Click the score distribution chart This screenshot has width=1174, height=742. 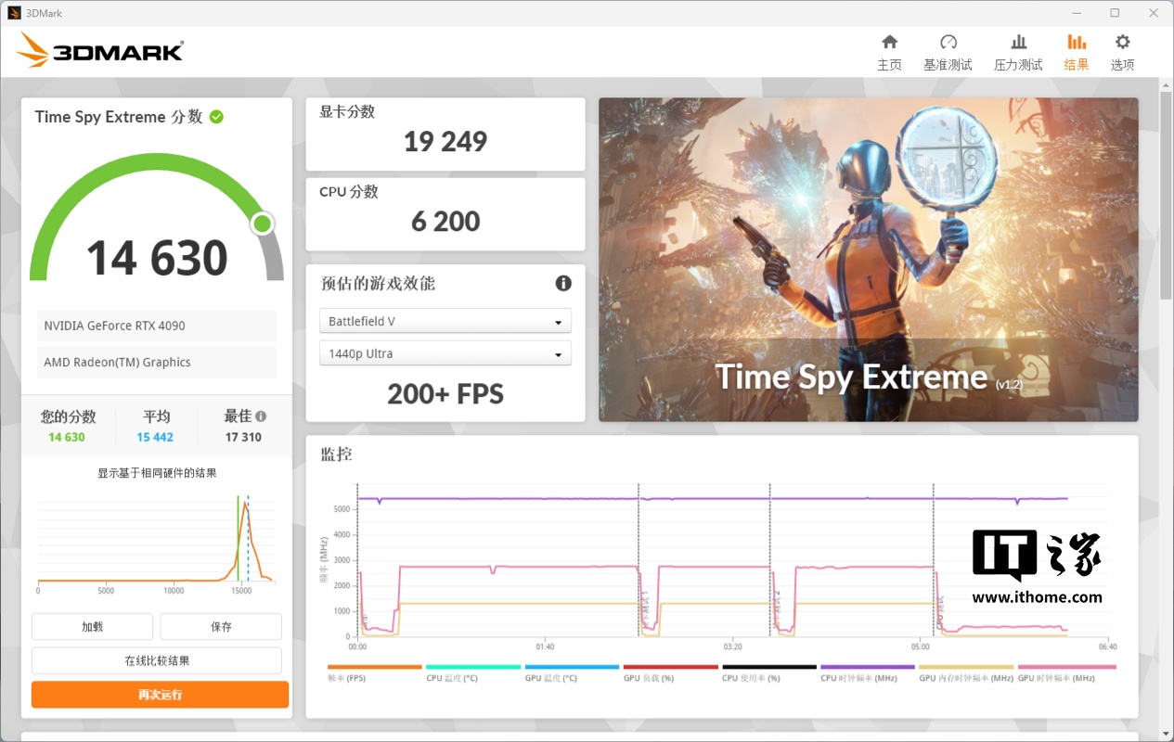point(157,543)
